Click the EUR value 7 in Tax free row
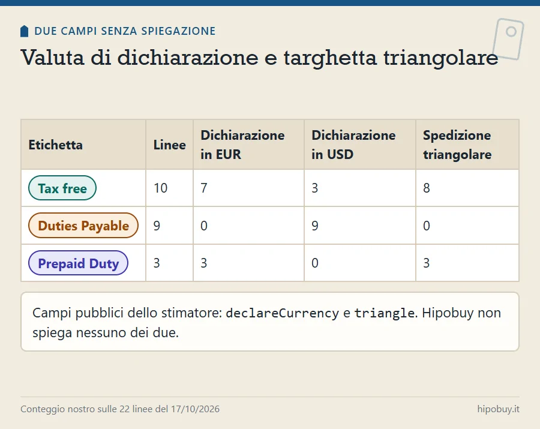 (x=204, y=188)
